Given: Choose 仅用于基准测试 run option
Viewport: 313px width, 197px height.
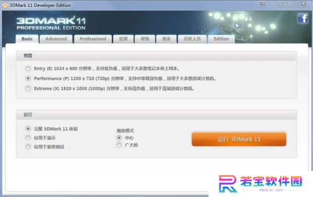Looking at the screenshot, I should coord(28,147).
